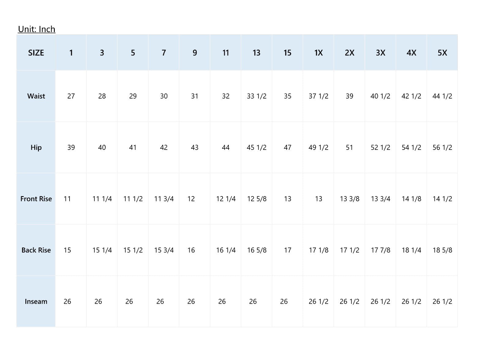Click waist value 33 1/2

(x=257, y=96)
